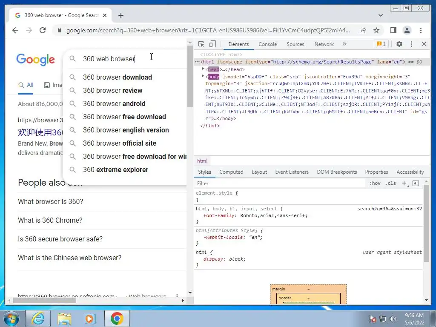Activate the DevTools inspect element tool
Viewport: 436px width, 327px height.
pos(201,44)
